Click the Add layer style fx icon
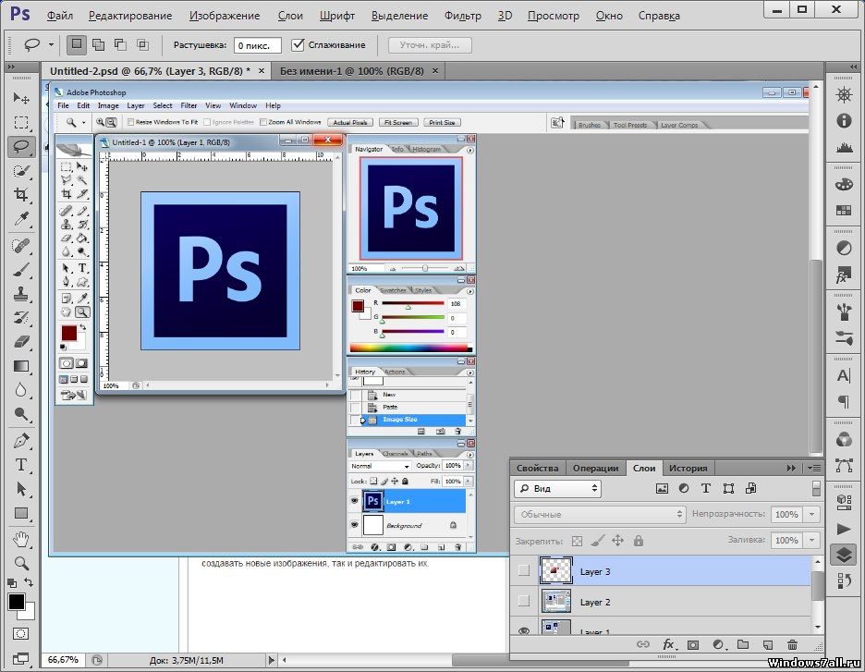 [x=668, y=644]
